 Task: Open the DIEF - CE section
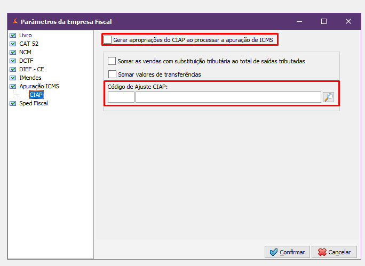pyautogui.click(x=31, y=69)
